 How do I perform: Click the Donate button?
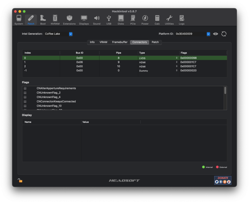(223, 180)
